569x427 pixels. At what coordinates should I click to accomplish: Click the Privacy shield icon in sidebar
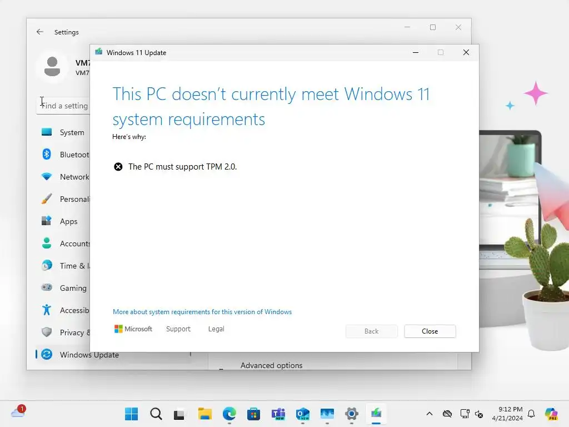[x=47, y=332]
